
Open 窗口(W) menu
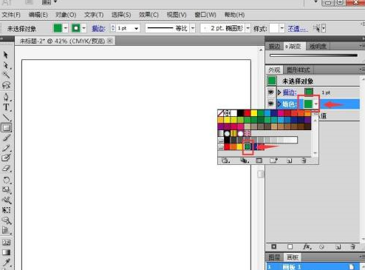pos(205,15)
